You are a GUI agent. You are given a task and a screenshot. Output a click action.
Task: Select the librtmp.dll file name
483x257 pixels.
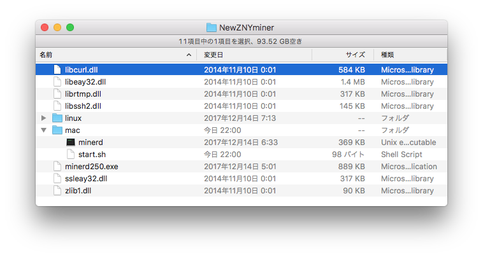(x=83, y=94)
